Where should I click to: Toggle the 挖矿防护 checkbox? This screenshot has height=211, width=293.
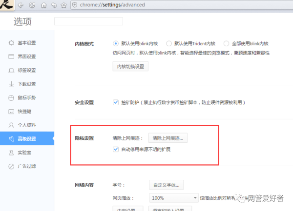click(116, 102)
